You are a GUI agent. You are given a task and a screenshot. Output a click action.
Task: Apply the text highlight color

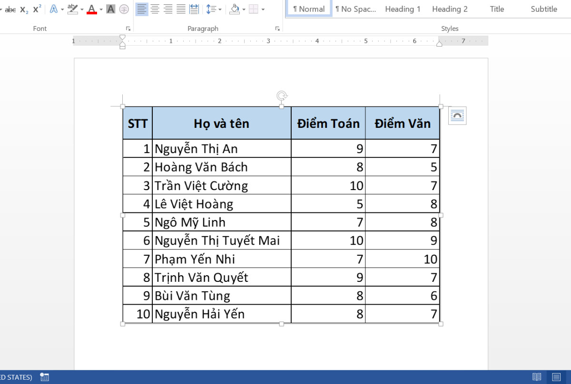coord(72,9)
